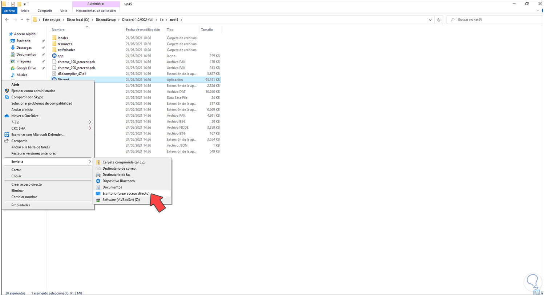Image resolution: width=545 pixels, height=295 pixels.
Task: Sort by the Tamaño column header
Action: click(207, 30)
